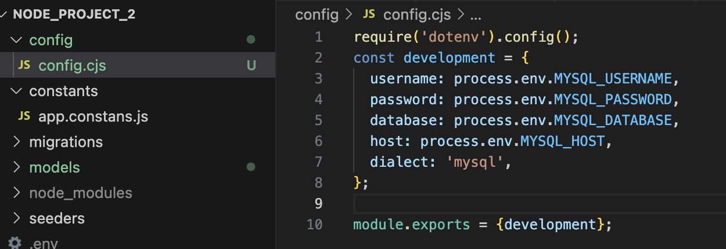Click the const keyword on line 2
Image resolution: width=726 pixels, height=249 pixels.
(x=374, y=58)
